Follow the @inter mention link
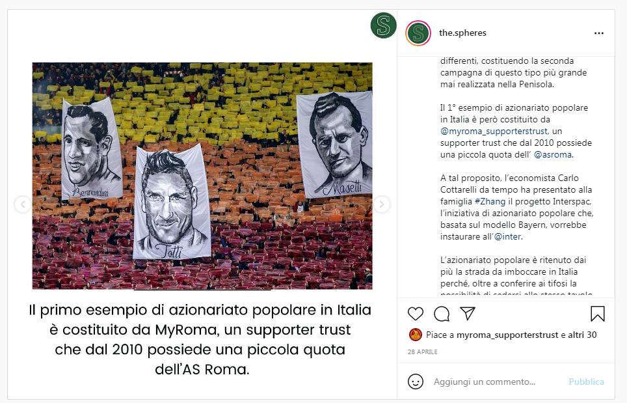 (507, 236)
